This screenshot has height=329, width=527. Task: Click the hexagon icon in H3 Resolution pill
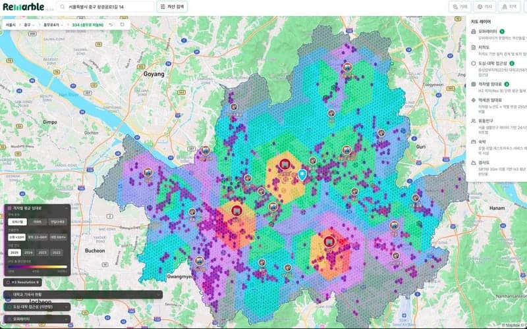pyautogui.click(x=9, y=282)
